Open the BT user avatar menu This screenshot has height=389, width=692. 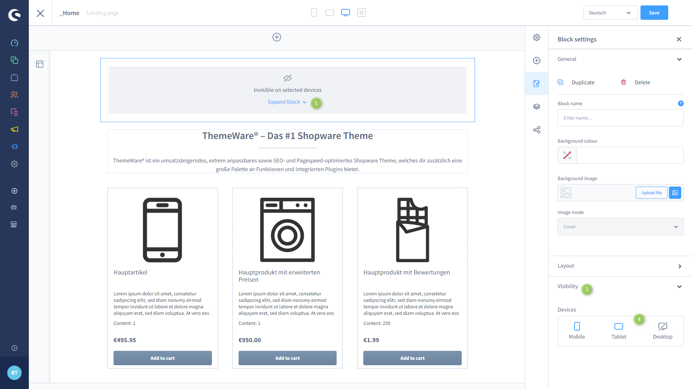pos(14,373)
